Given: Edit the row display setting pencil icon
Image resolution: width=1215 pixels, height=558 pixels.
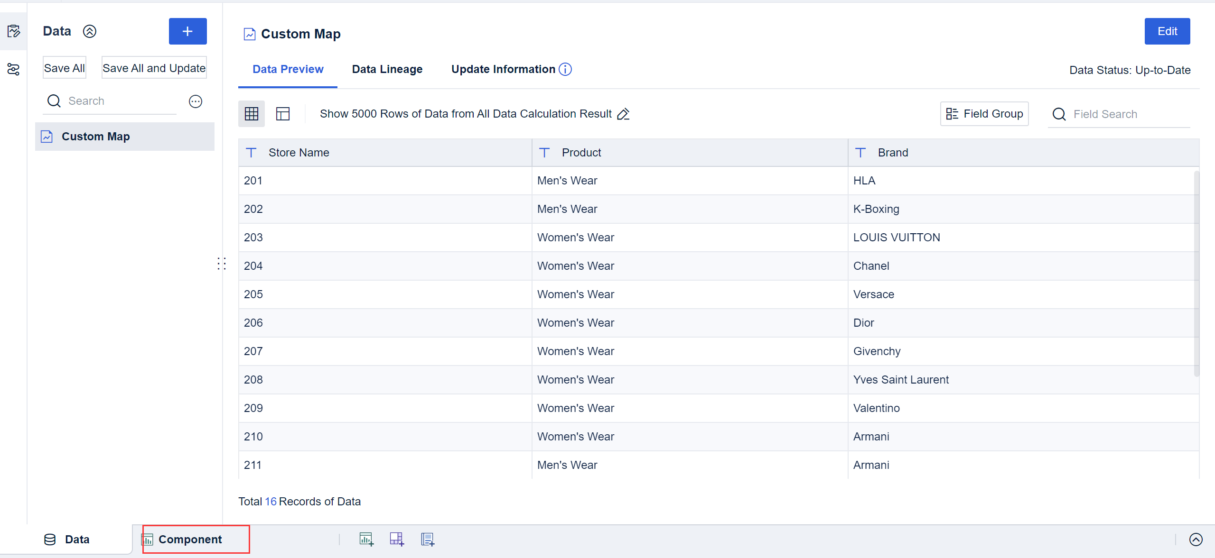Looking at the screenshot, I should click(623, 114).
